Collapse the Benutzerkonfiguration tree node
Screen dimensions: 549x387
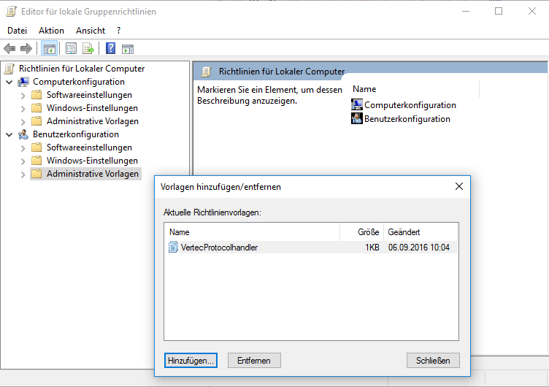(9, 134)
